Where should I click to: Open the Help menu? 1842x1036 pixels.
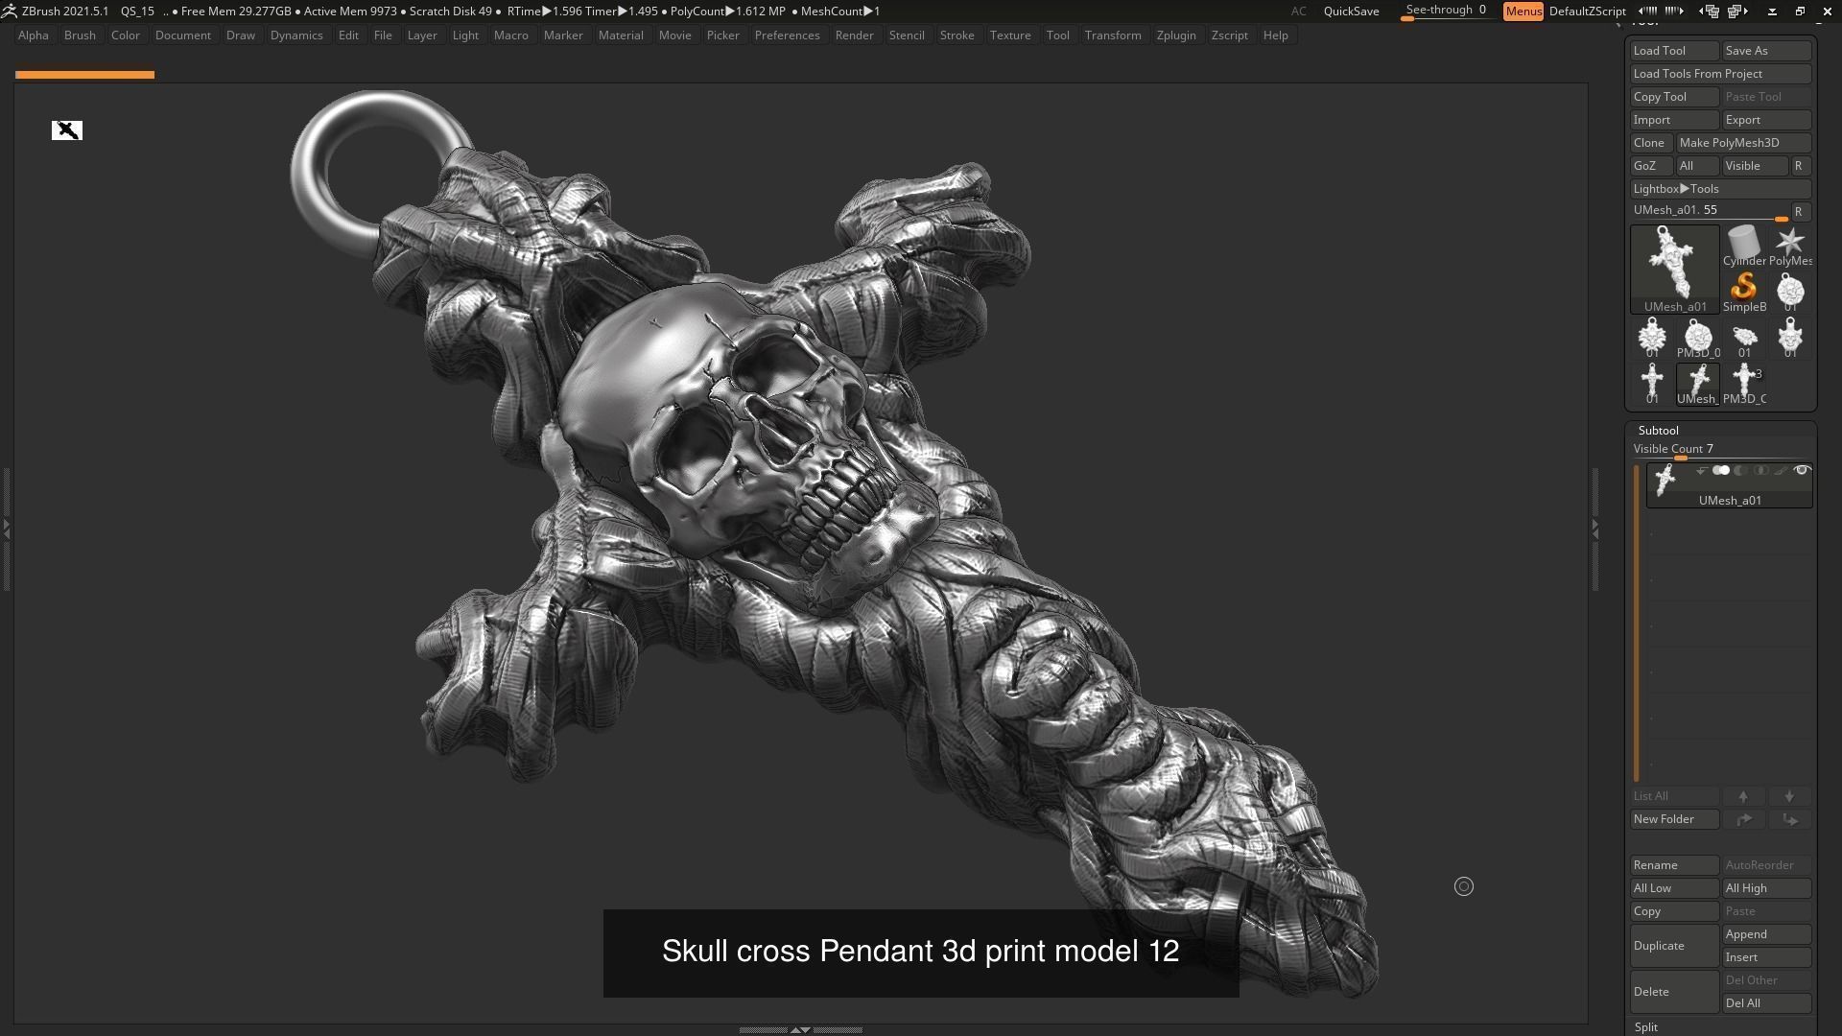[x=1275, y=35]
